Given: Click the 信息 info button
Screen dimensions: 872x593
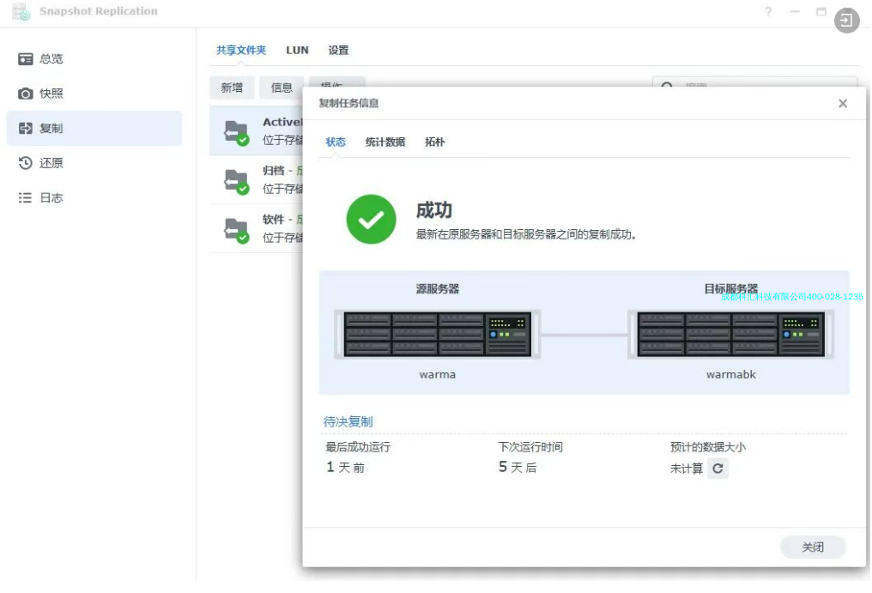Looking at the screenshot, I should pyautogui.click(x=282, y=88).
